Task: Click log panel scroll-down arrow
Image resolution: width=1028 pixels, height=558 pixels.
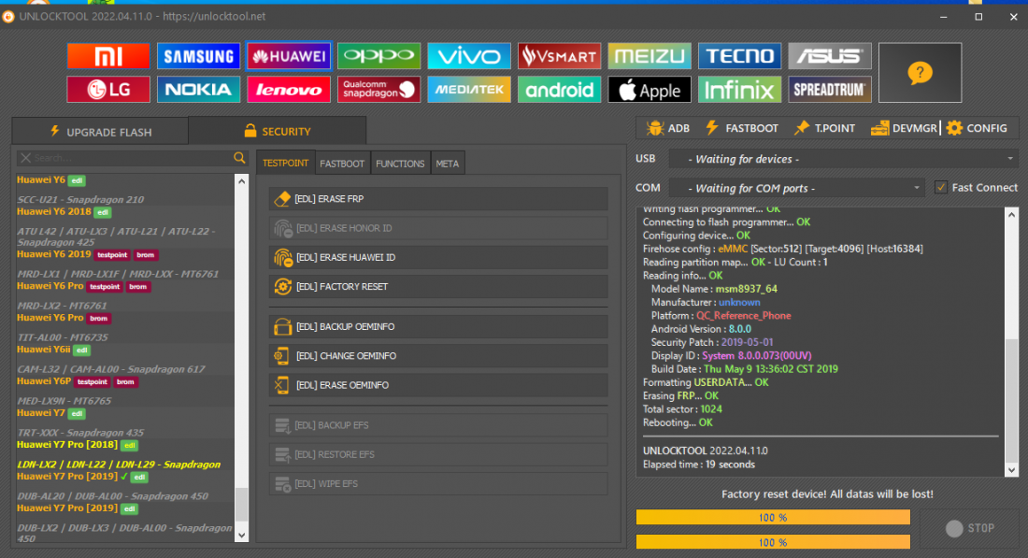Action: (1011, 469)
